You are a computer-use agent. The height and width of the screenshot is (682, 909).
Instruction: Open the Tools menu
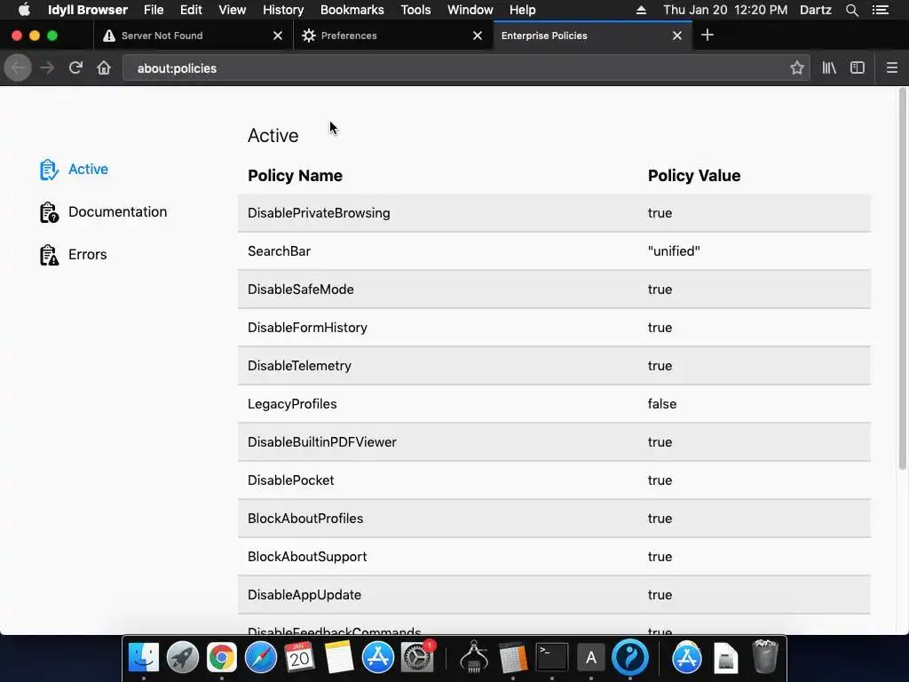coord(415,10)
